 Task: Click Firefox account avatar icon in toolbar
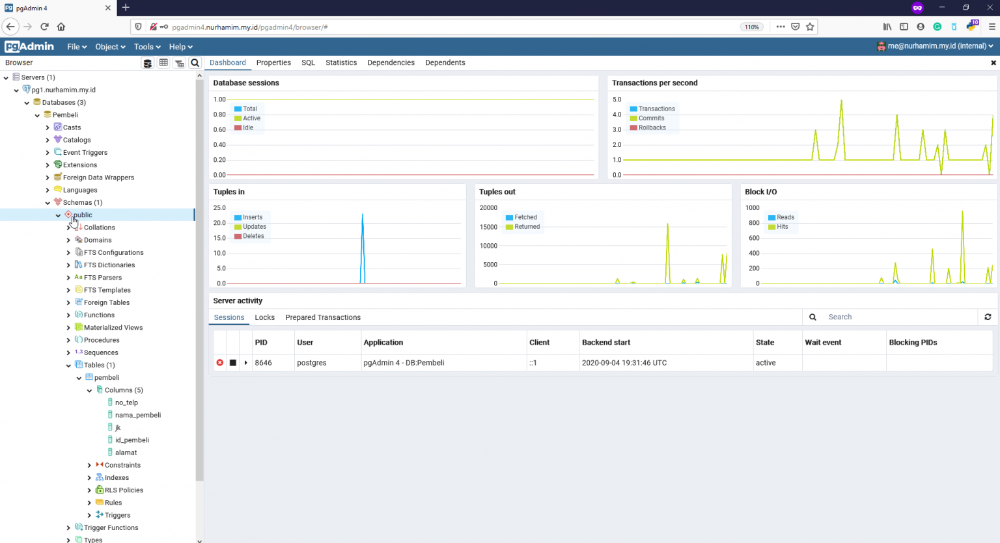[x=921, y=27]
